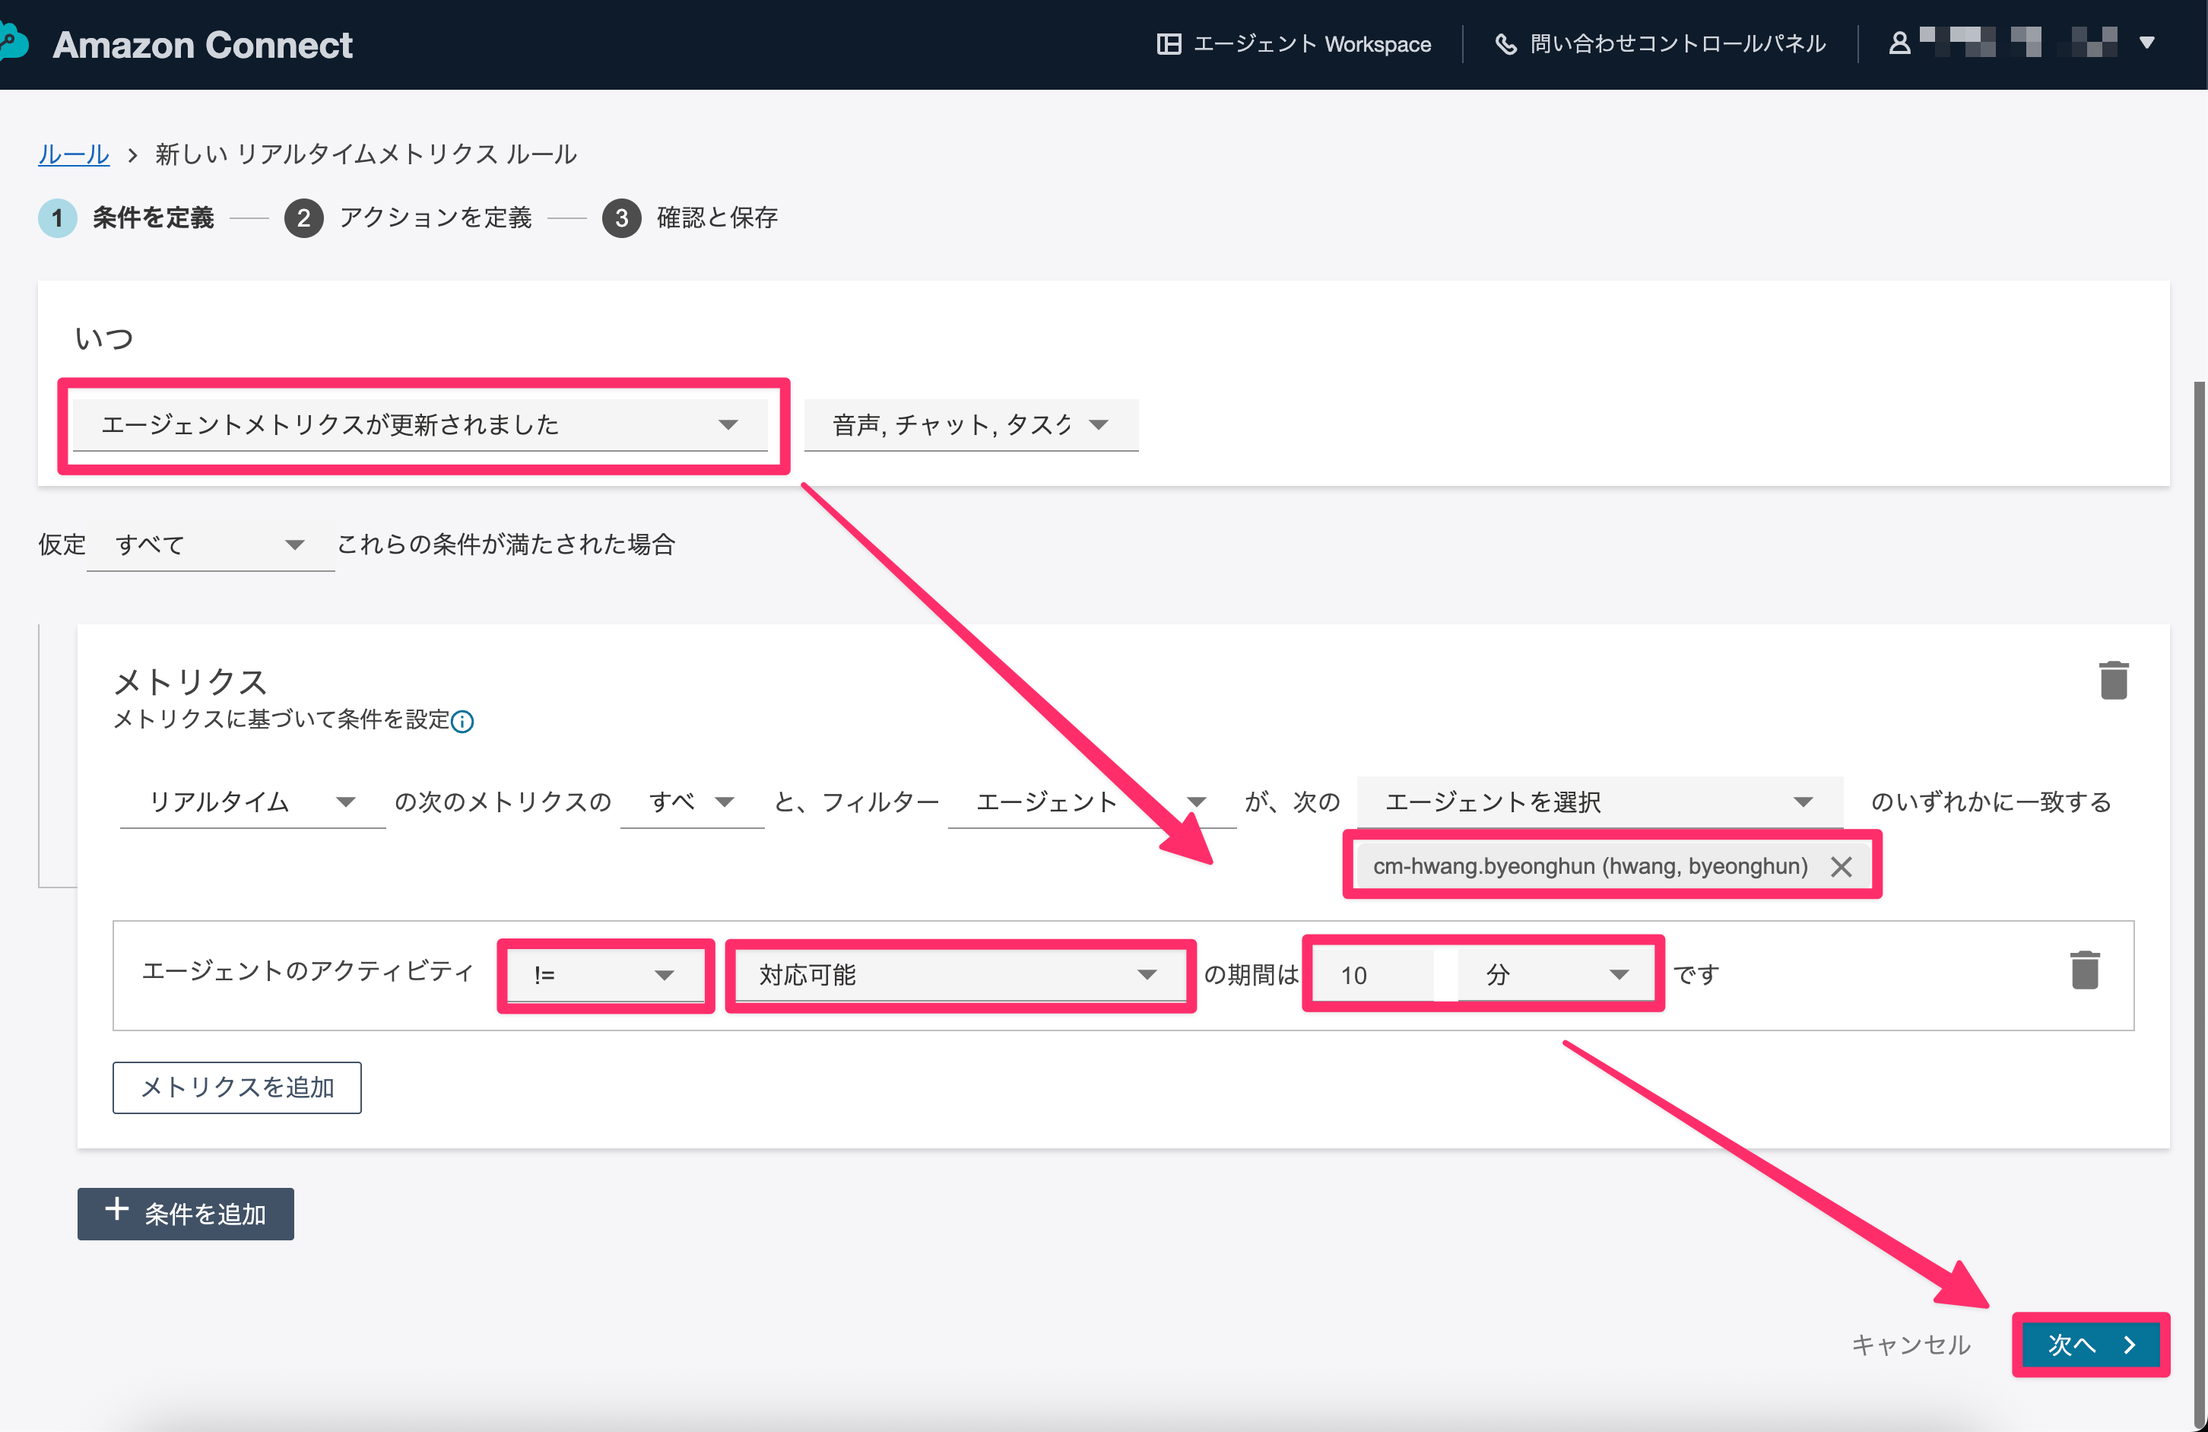Screen dimensions: 2208x1432
Task: Open 問い合わせコントロールパネル phone icon link
Action: pyautogui.click(x=1660, y=43)
